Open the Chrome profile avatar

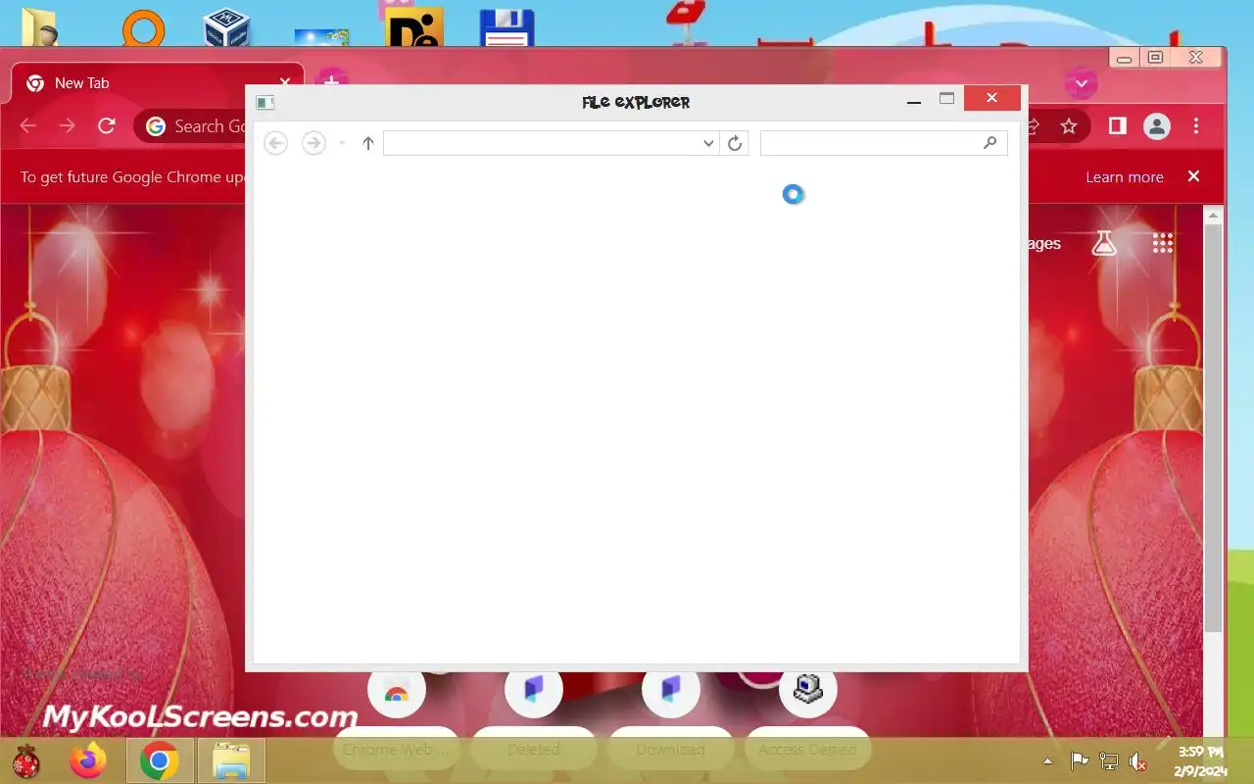(1157, 126)
